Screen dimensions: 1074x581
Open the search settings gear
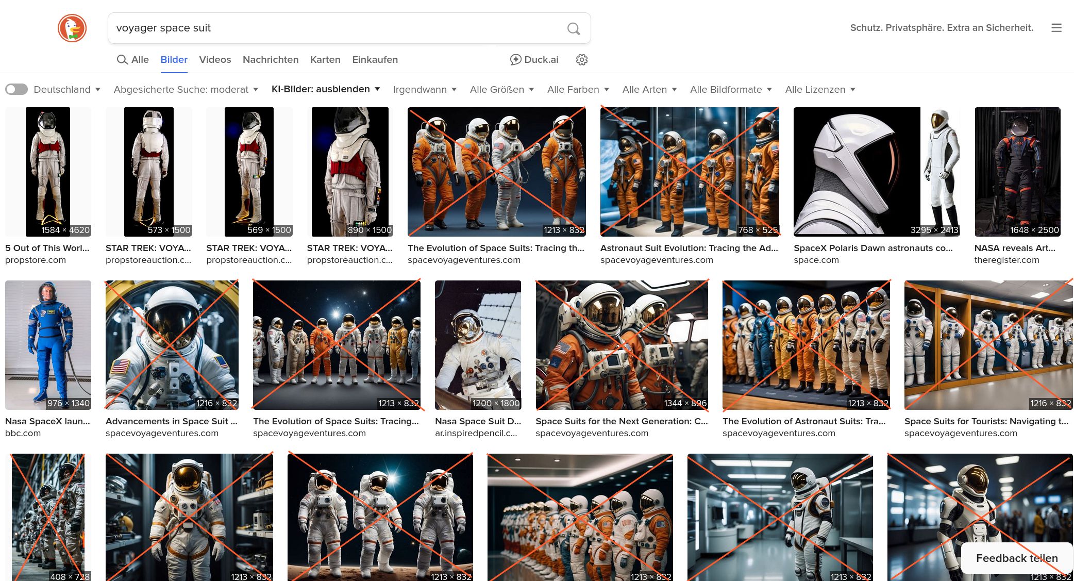coord(581,60)
